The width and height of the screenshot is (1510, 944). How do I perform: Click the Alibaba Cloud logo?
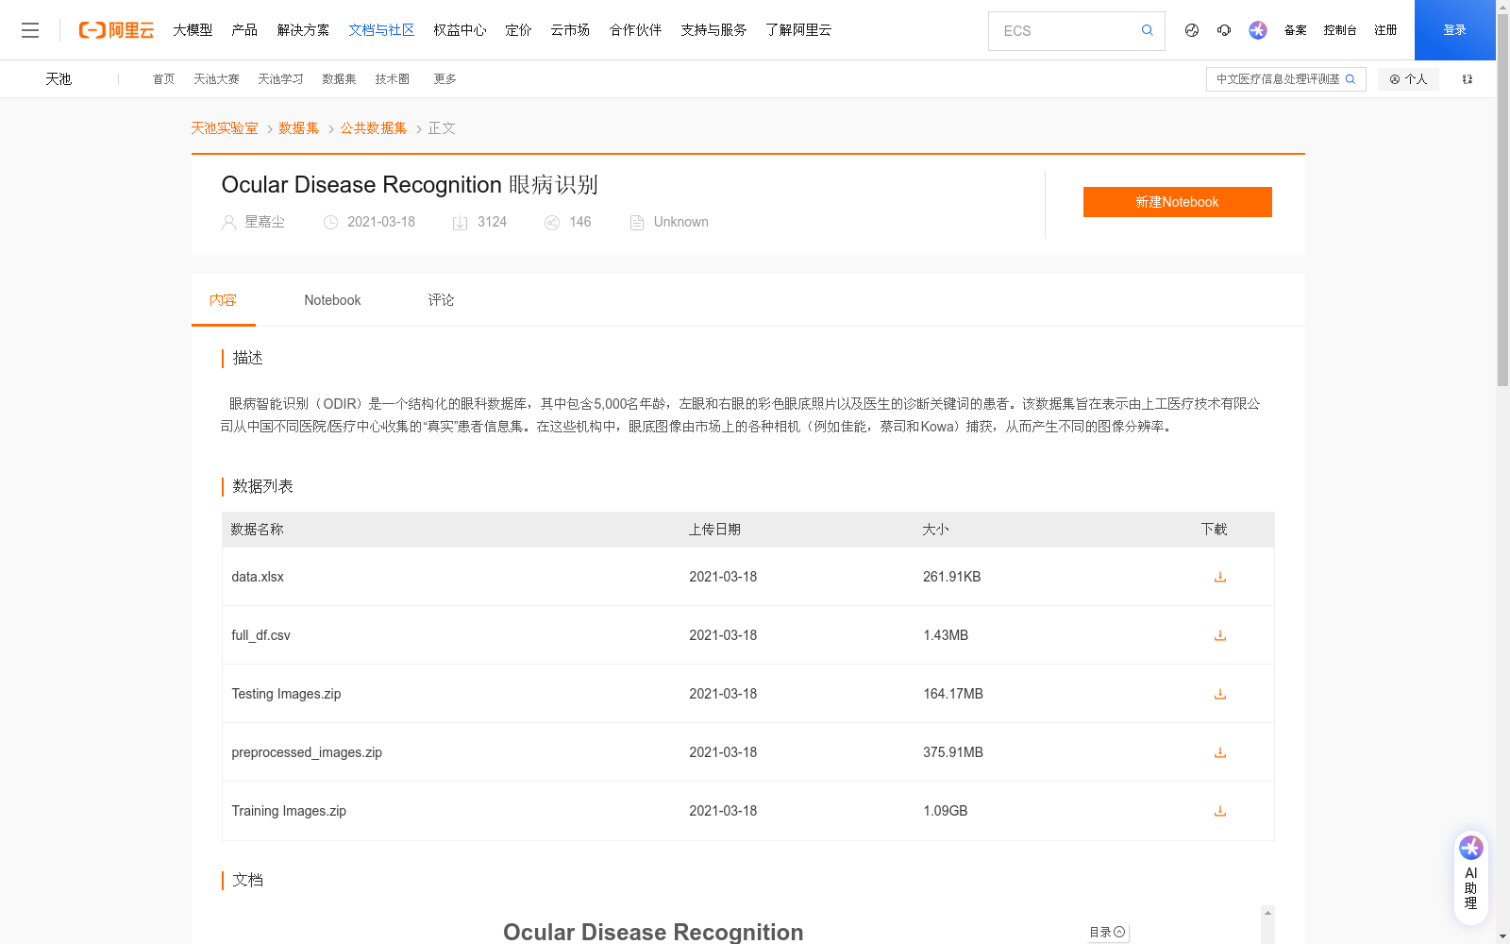point(116,30)
